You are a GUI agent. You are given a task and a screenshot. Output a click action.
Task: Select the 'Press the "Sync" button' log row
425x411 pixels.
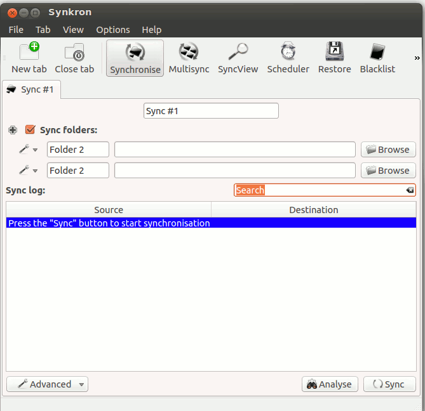click(x=211, y=223)
